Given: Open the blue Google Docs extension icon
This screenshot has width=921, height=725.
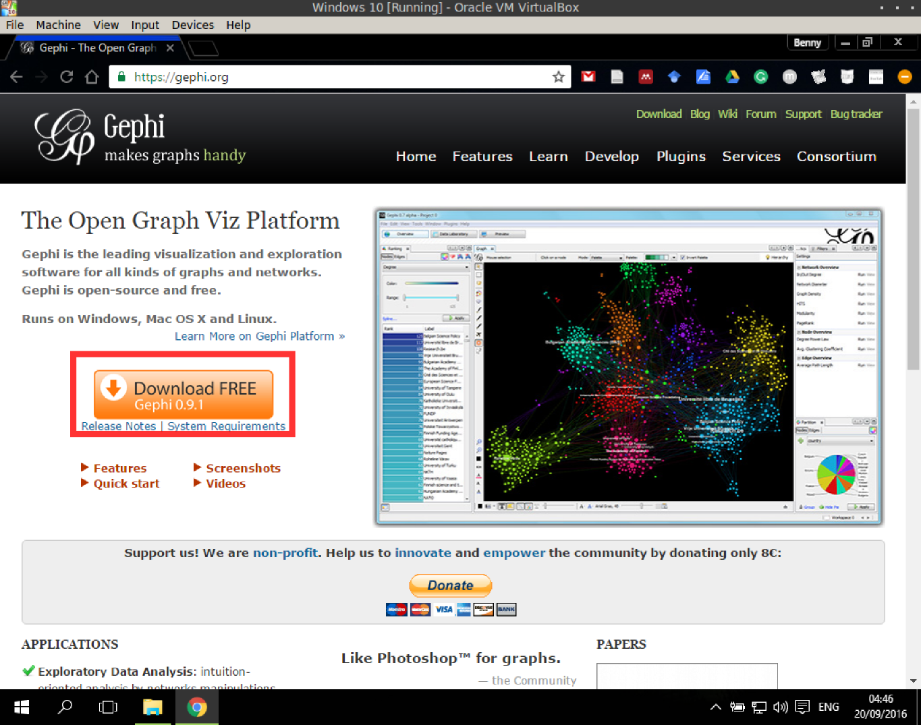Looking at the screenshot, I should (x=703, y=77).
